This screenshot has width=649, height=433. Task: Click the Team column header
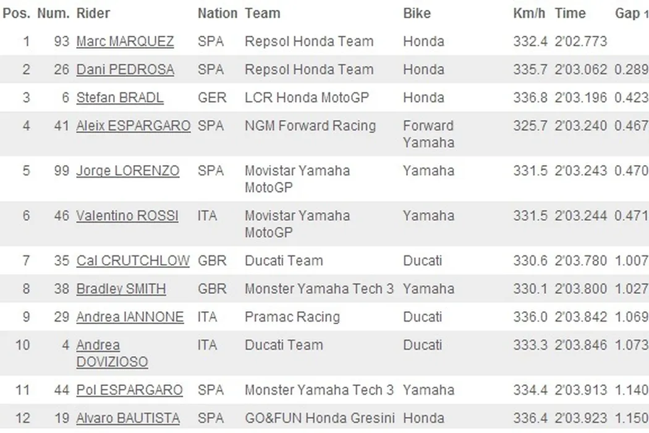[262, 13]
